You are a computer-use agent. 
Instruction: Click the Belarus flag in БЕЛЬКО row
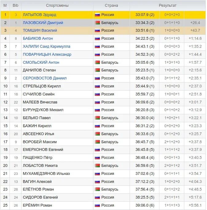[97, 118]
